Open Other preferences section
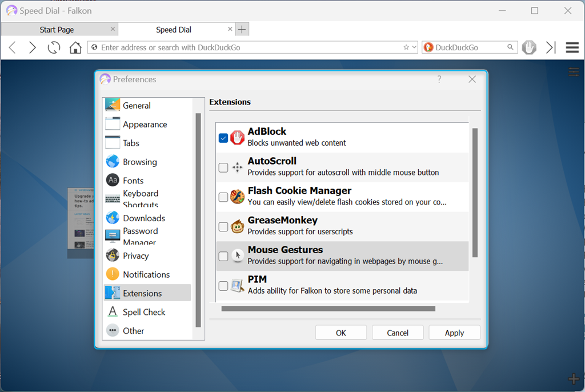Viewport: 585px width, 392px height. [147, 331]
